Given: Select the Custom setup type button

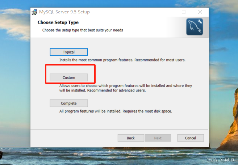Looking at the screenshot, I should pos(69,77).
